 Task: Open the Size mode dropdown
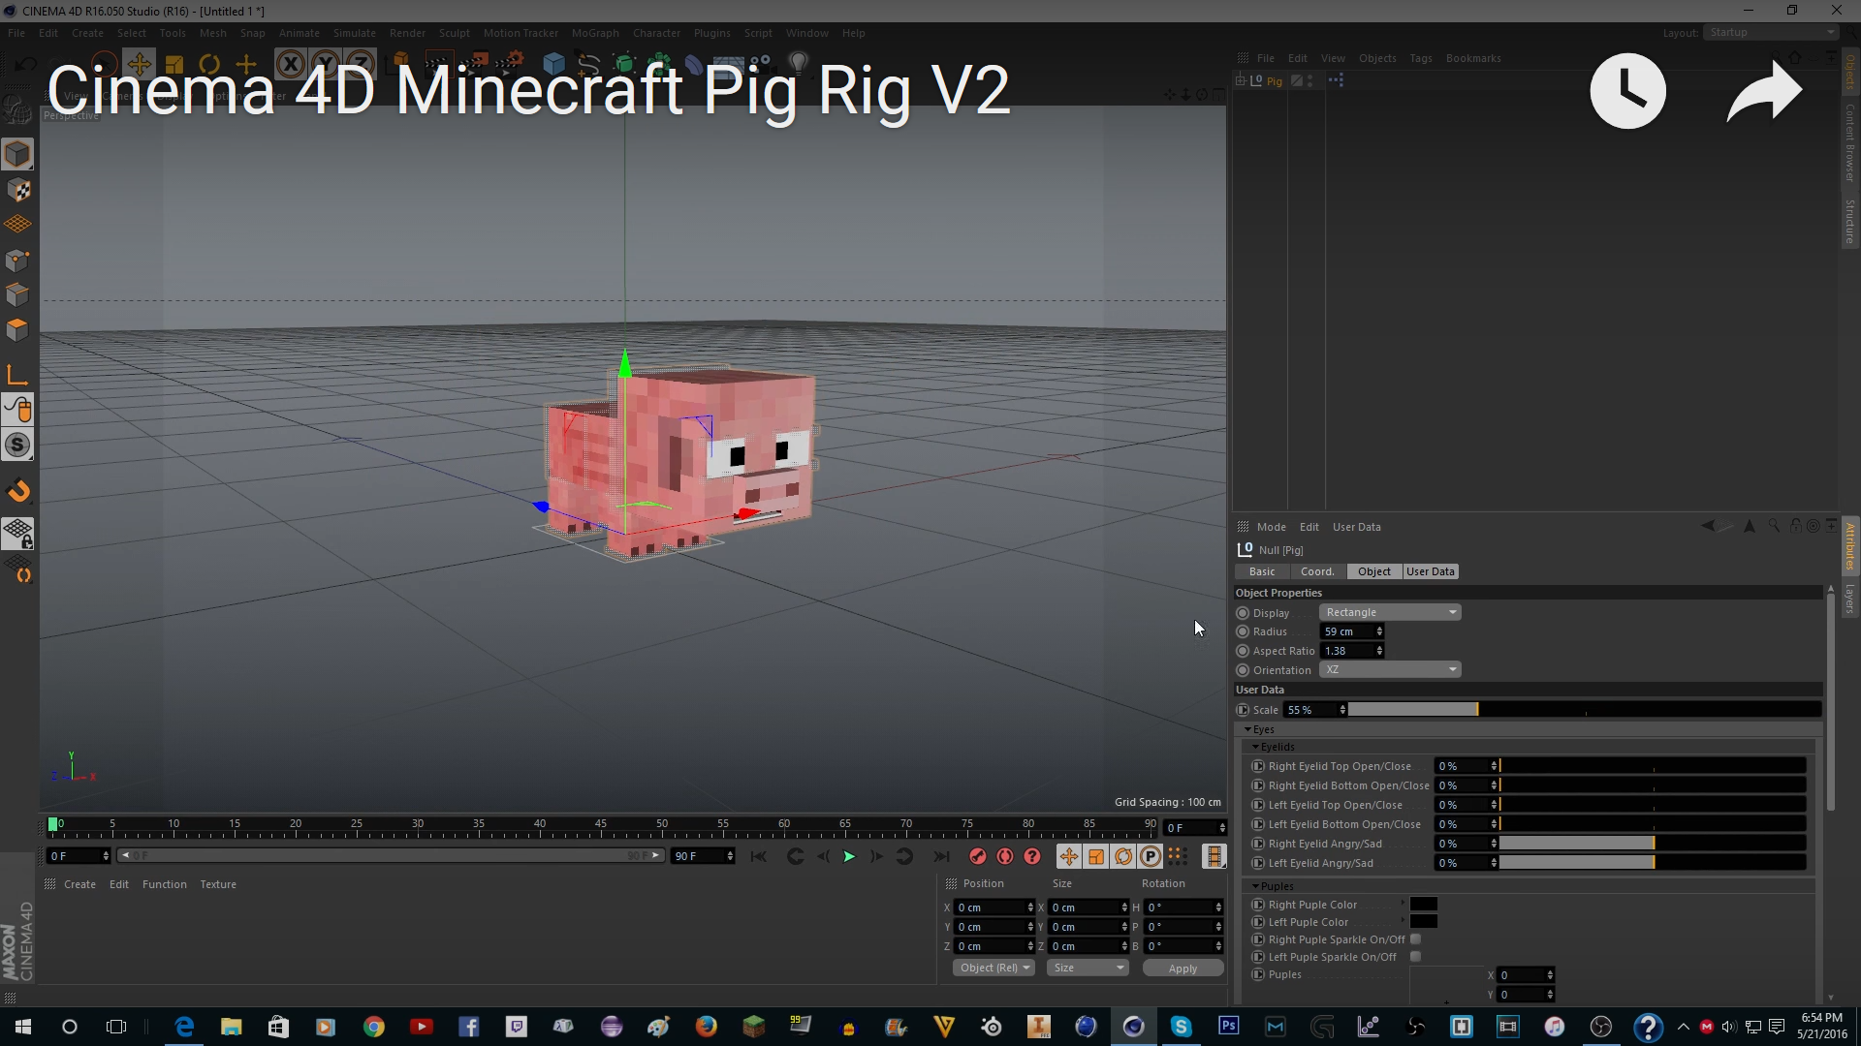[1088, 968]
